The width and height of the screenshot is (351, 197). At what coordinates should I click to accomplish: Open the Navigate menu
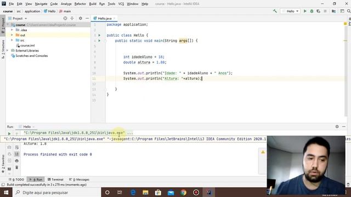click(x=41, y=4)
